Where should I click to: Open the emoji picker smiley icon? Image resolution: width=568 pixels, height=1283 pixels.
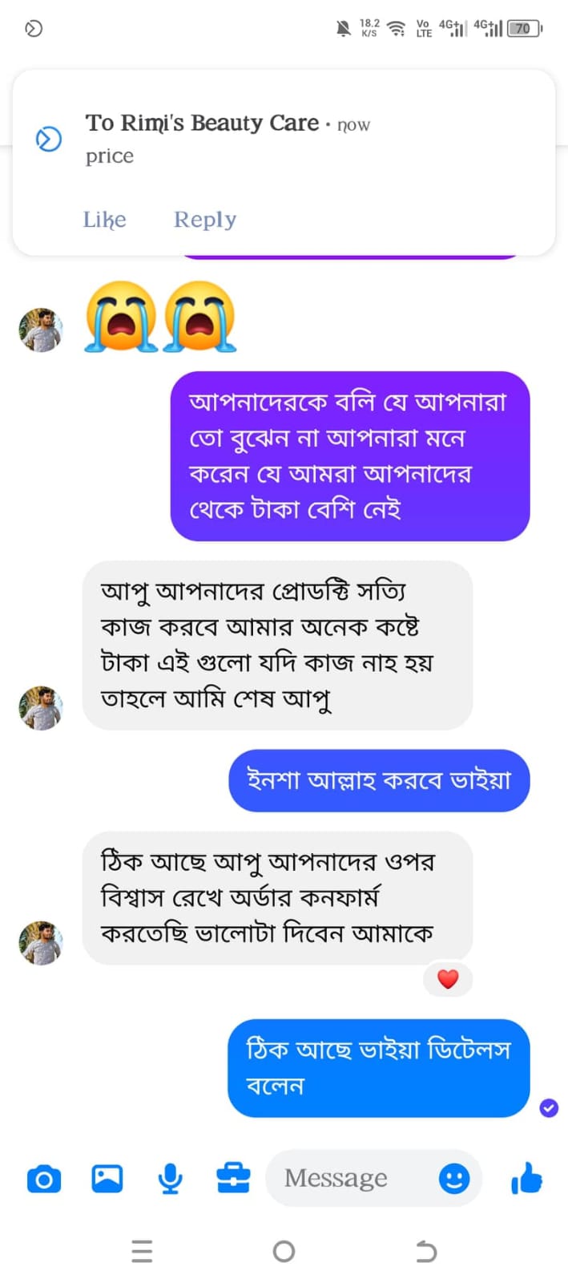[454, 1179]
